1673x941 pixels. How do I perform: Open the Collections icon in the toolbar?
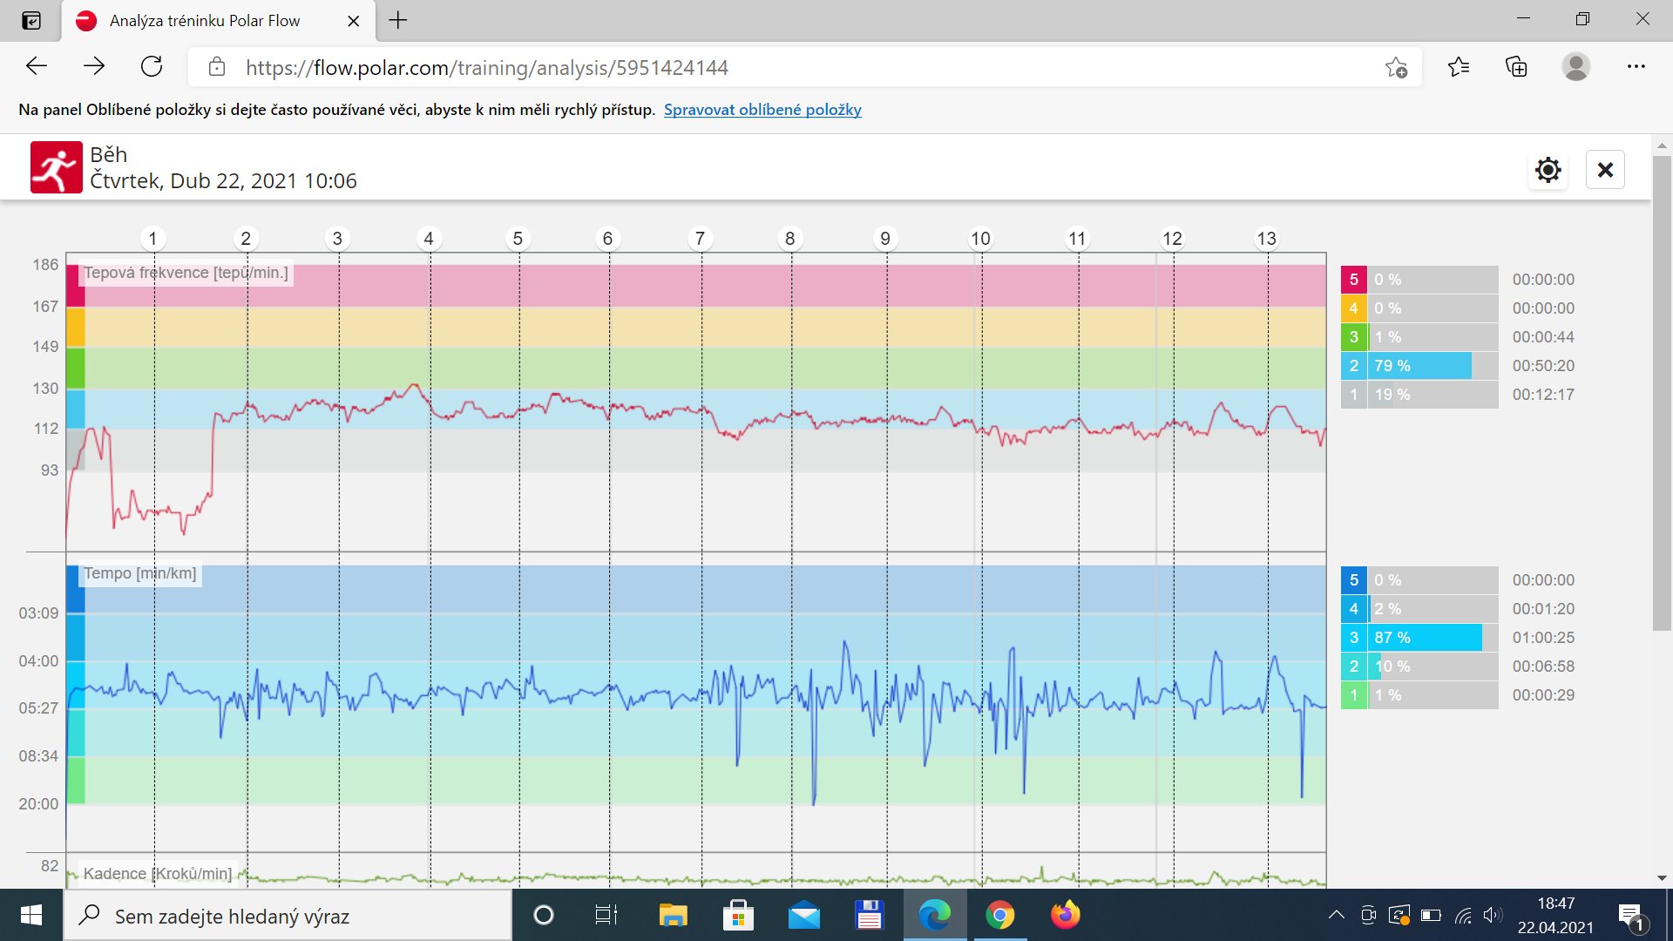(1516, 67)
